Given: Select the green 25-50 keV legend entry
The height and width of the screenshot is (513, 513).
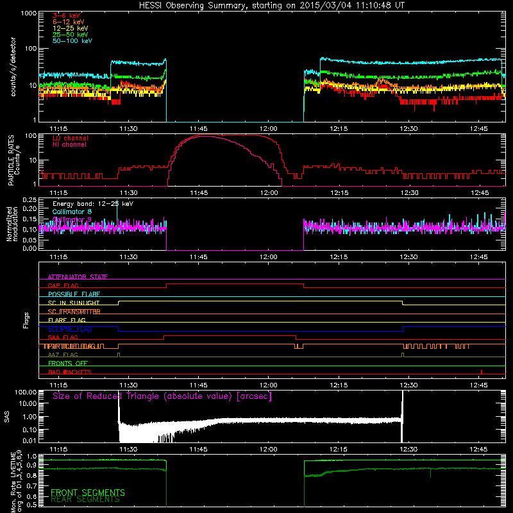Looking at the screenshot, I should [x=71, y=35].
